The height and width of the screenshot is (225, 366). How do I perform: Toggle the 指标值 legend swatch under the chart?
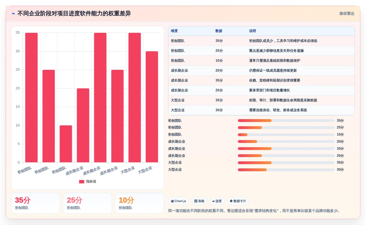coord(82,182)
